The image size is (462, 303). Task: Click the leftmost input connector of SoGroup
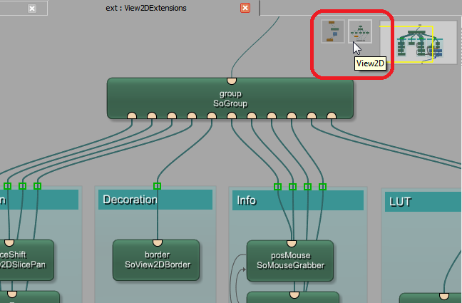point(132,116)
